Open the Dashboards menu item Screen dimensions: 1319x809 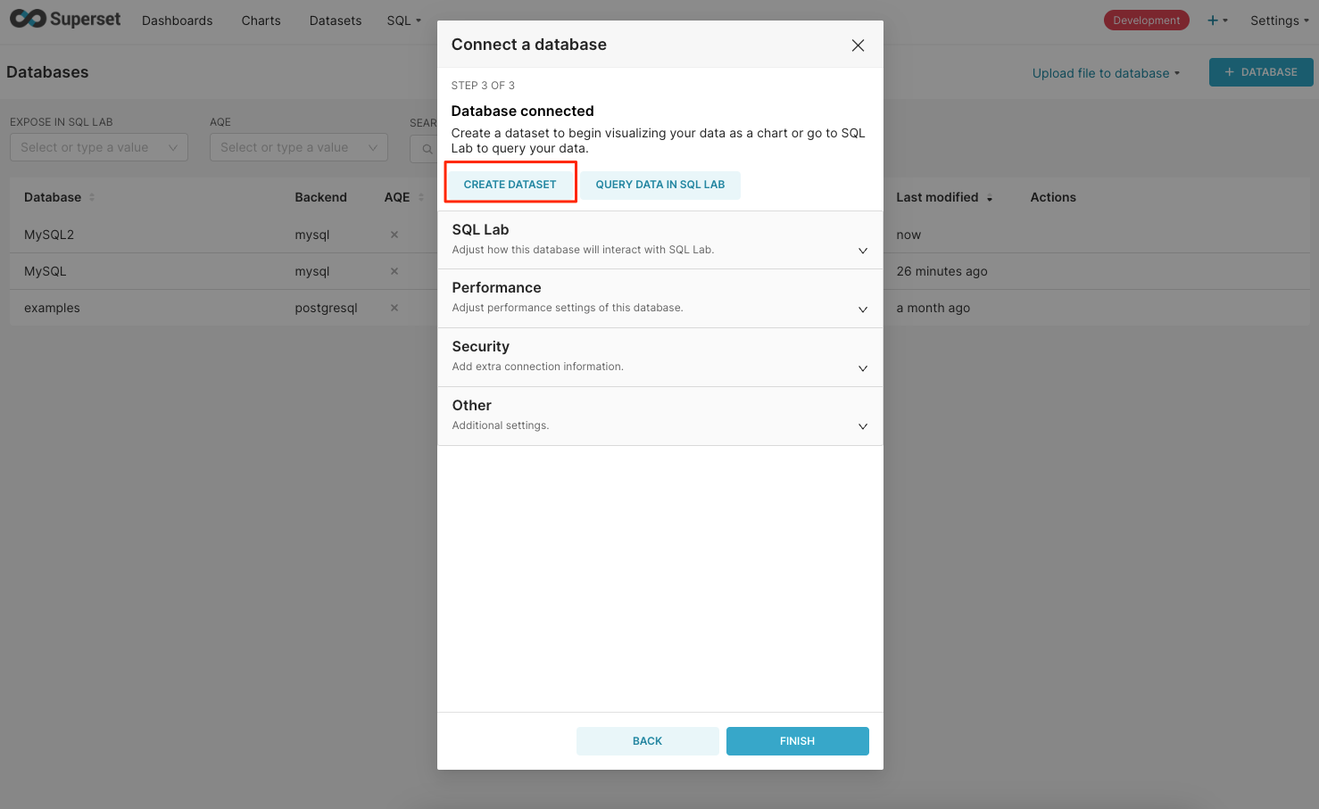tap(177, 21)
